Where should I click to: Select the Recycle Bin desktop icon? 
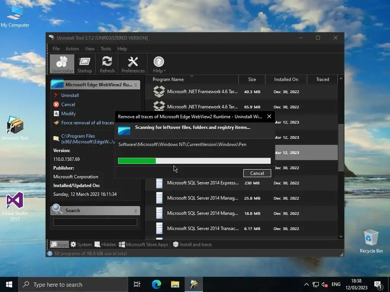coord(371,241)
